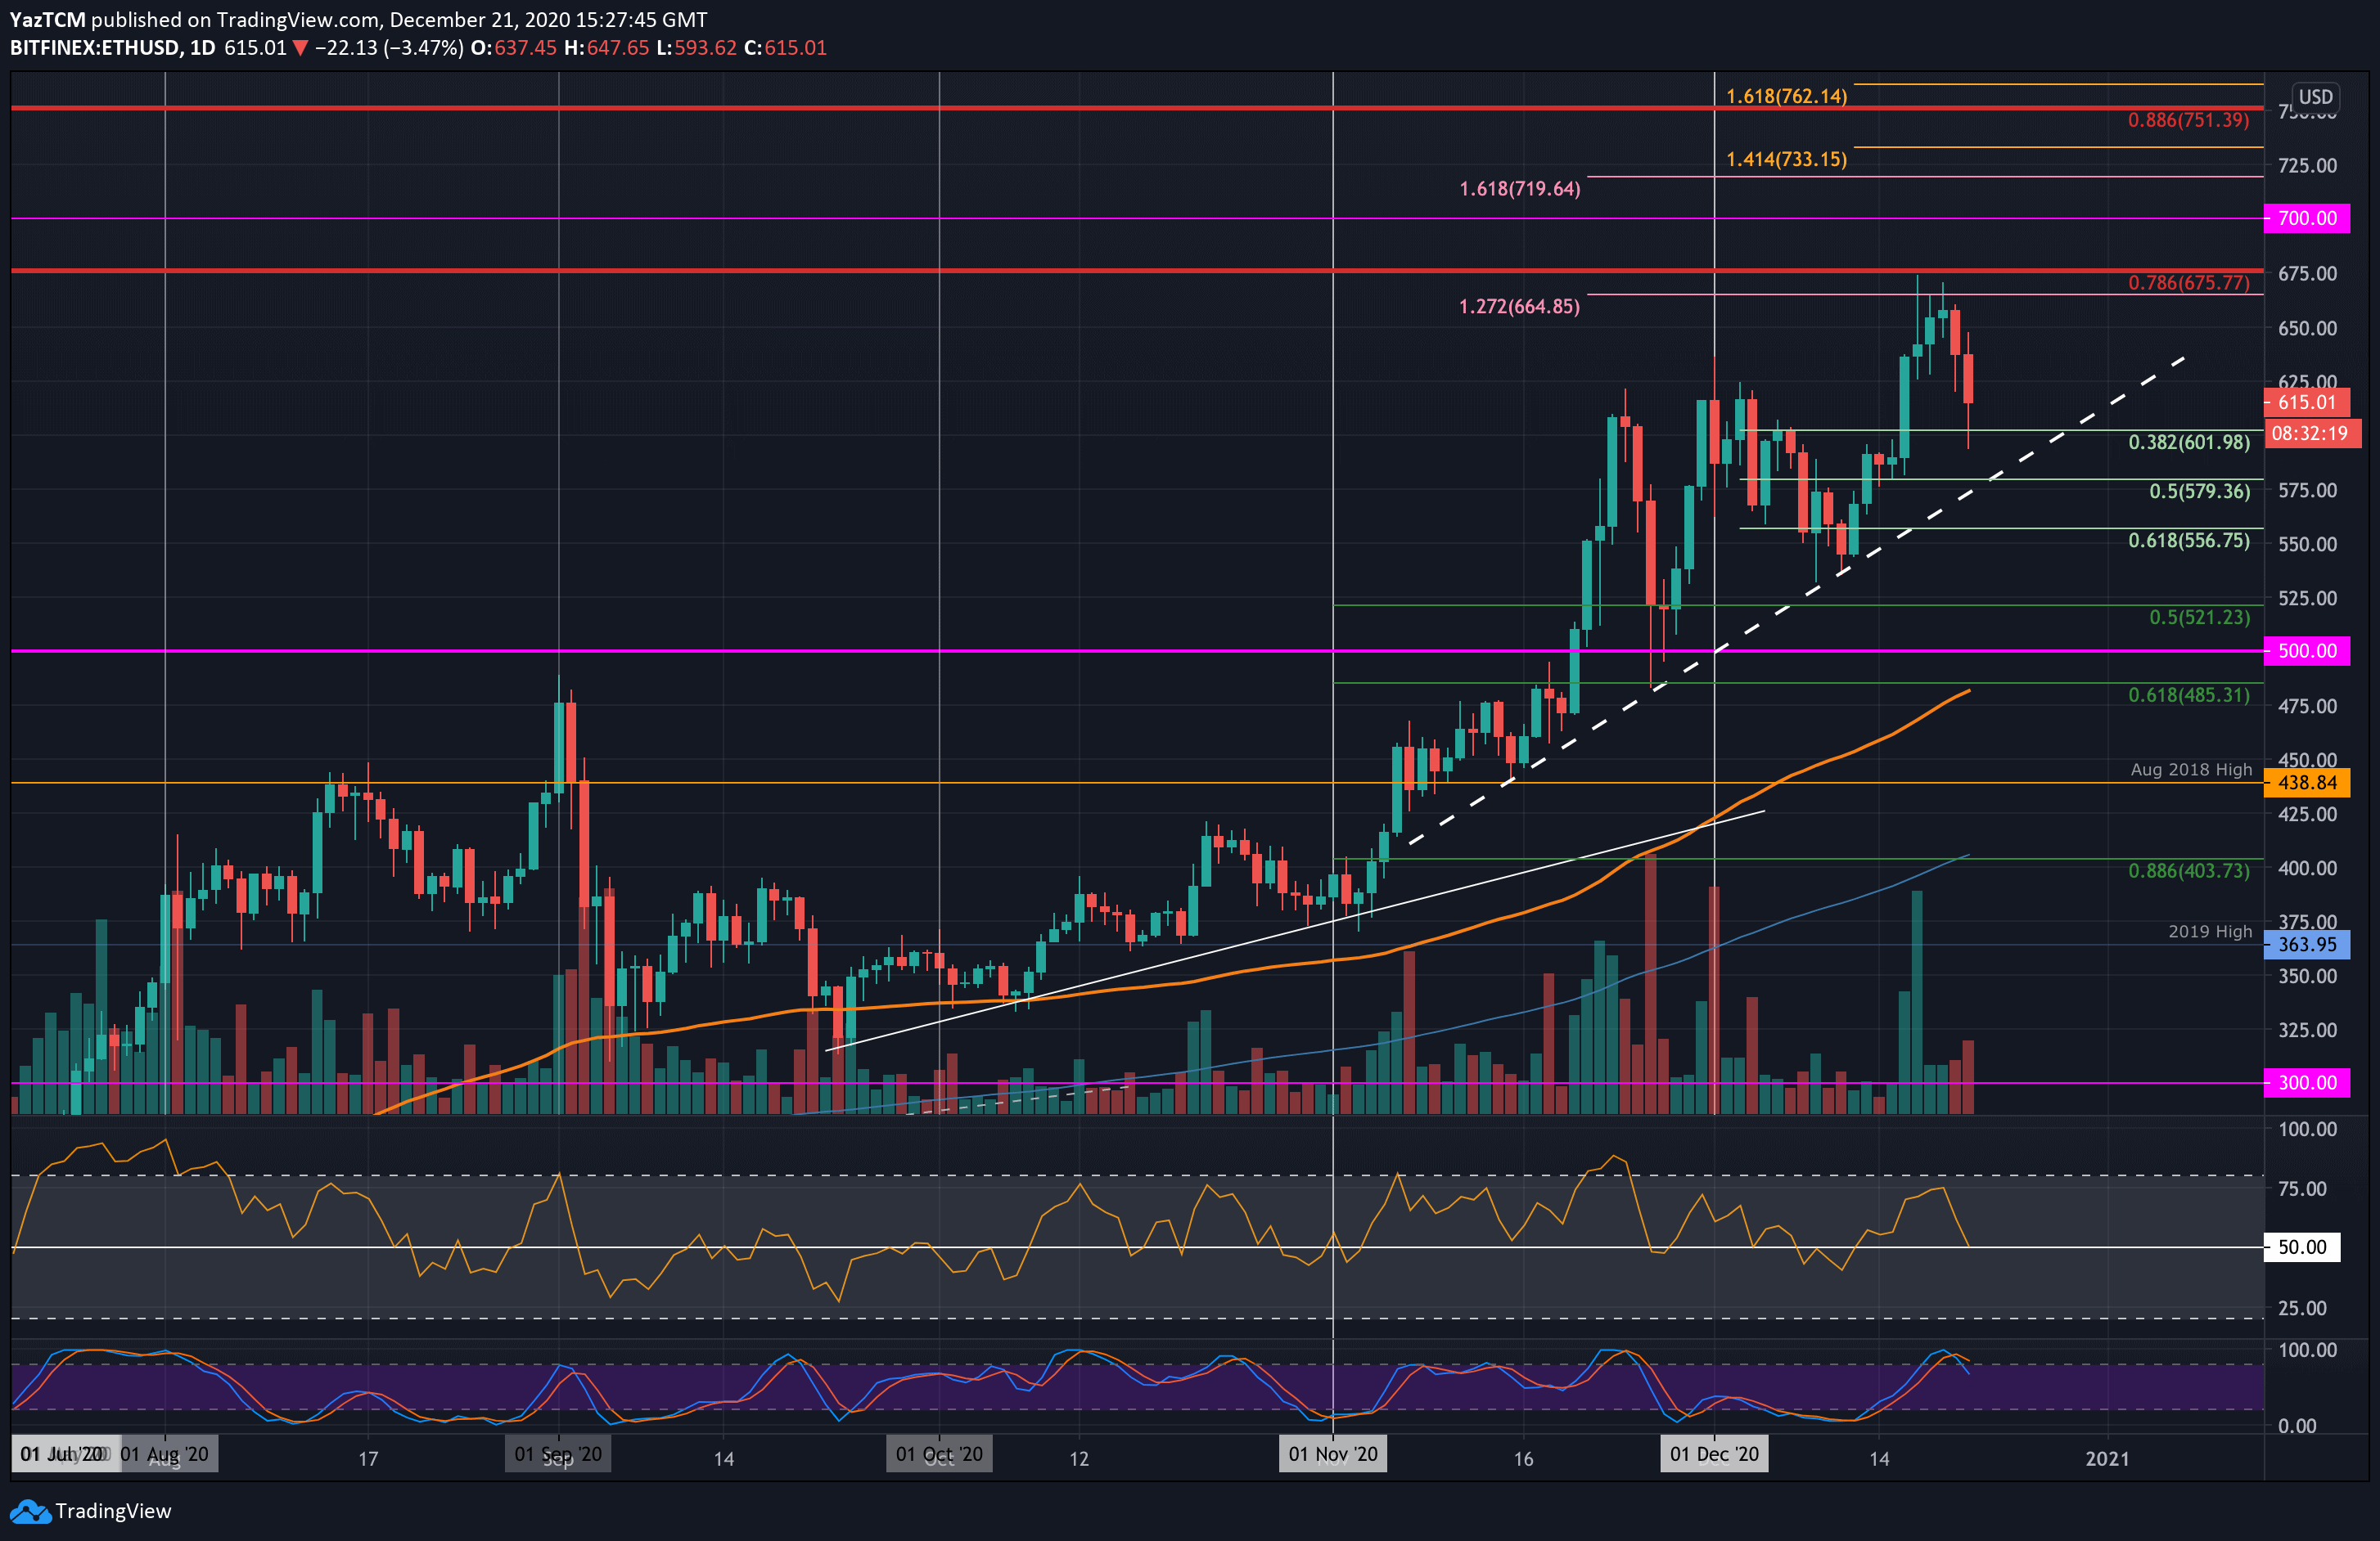Click the 2019 High annotation

coord(2210,932)
